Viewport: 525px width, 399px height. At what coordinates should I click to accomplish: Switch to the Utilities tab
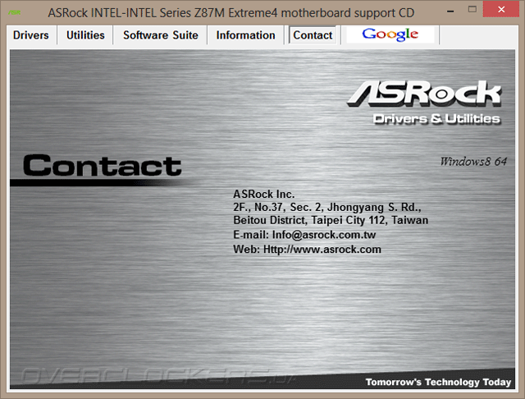tap(85, 35)
